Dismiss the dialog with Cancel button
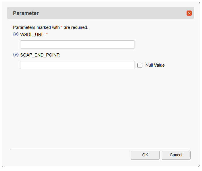Image resolution: width=202 pixels, height=171 pixels. coord(176,155)
